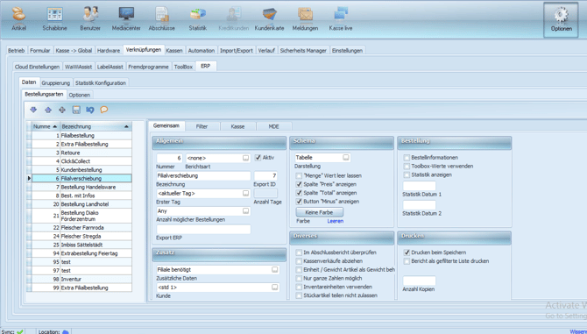Open Anzahl möglicher Bestellungen dropdown
This screenshot has width=587, height=334.
245,210
